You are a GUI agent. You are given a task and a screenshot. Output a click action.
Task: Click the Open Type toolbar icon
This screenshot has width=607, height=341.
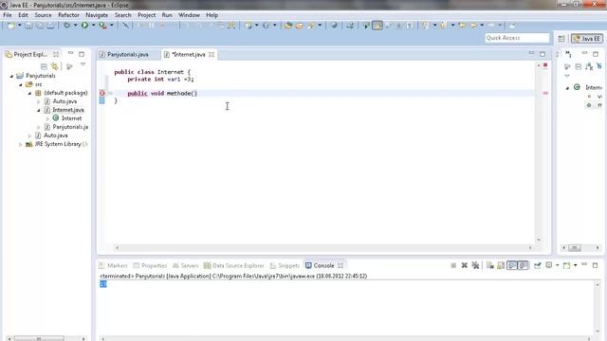coord(288,26)
